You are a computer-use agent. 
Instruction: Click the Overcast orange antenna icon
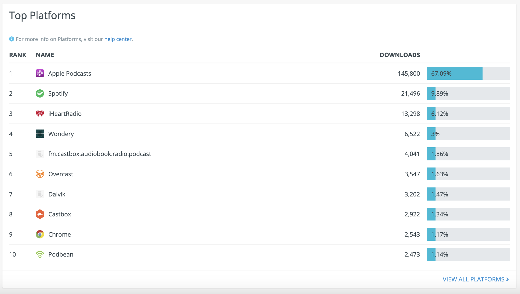[x=40, y=174]
